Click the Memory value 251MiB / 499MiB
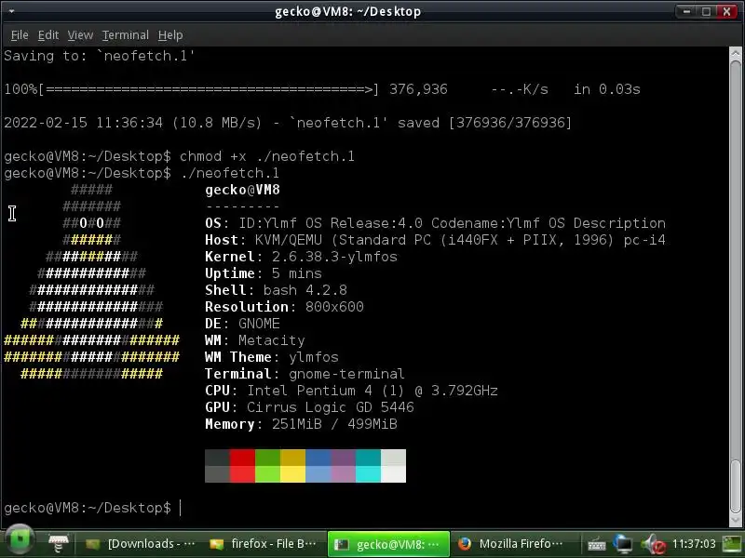Image resolution: width=745 pixels, height=558 pixels. (334, 424)
